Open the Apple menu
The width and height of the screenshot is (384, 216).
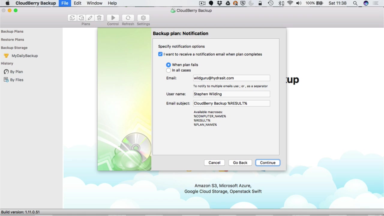coord(7,3)
